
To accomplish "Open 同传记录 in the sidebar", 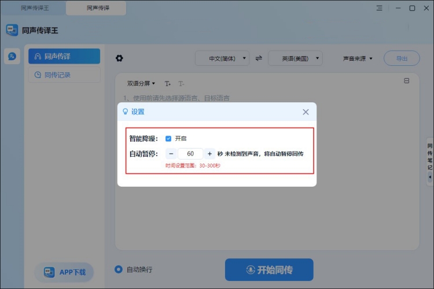I will click(x=64, y=75).
